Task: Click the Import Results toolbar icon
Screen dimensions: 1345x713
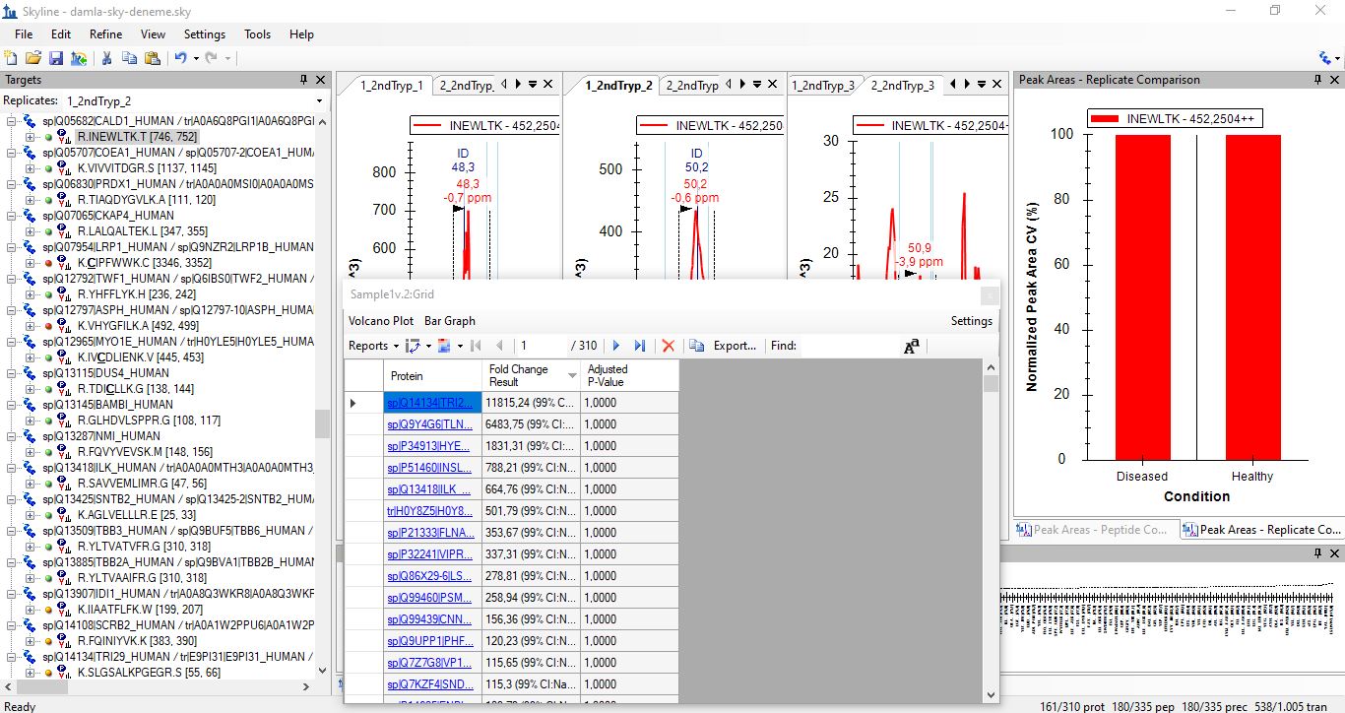Action: tap(79, 58)
